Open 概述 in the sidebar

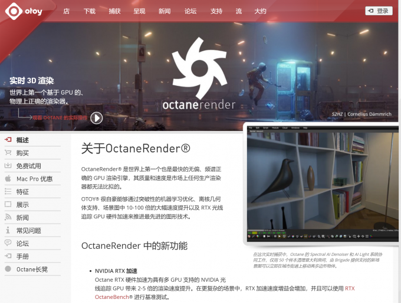(x=22, y=140)
